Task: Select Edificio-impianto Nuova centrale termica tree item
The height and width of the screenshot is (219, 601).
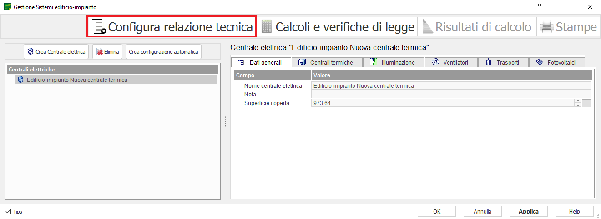Action: tap(77, 80)
